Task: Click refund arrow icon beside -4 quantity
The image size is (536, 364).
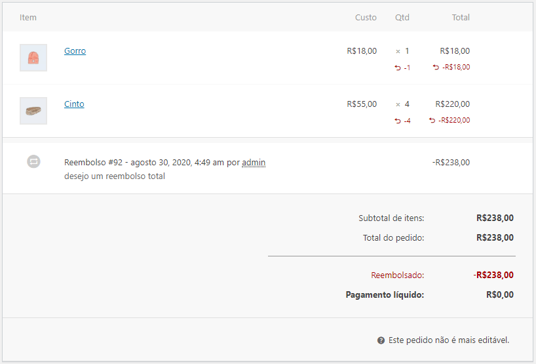Action: pyautogui.click(x=397, y=121)
